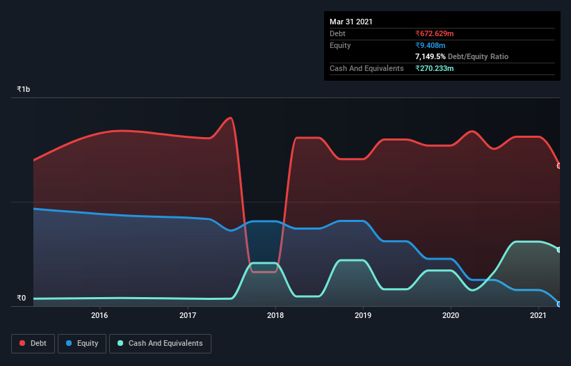571x366 pixels.
Task: Click the Debt label in the tooltip
Action: click(337, 34)
